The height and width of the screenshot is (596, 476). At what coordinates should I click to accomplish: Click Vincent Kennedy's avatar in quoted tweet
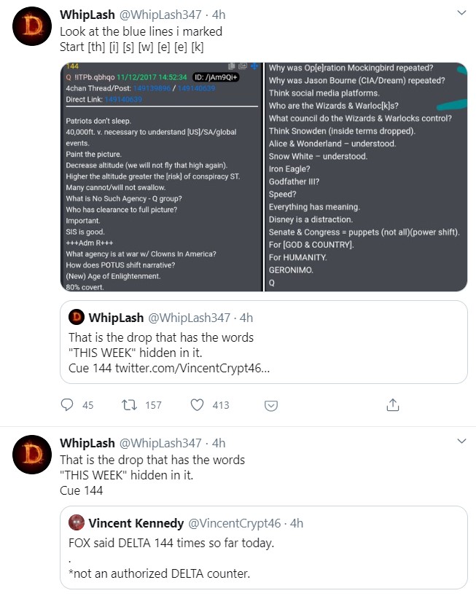pyautogui.click(x=76, y=523)
